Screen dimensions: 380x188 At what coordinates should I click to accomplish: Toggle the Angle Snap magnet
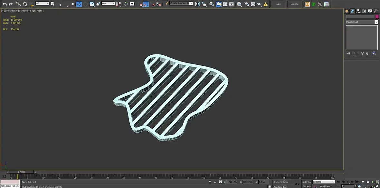coord(146,4)
